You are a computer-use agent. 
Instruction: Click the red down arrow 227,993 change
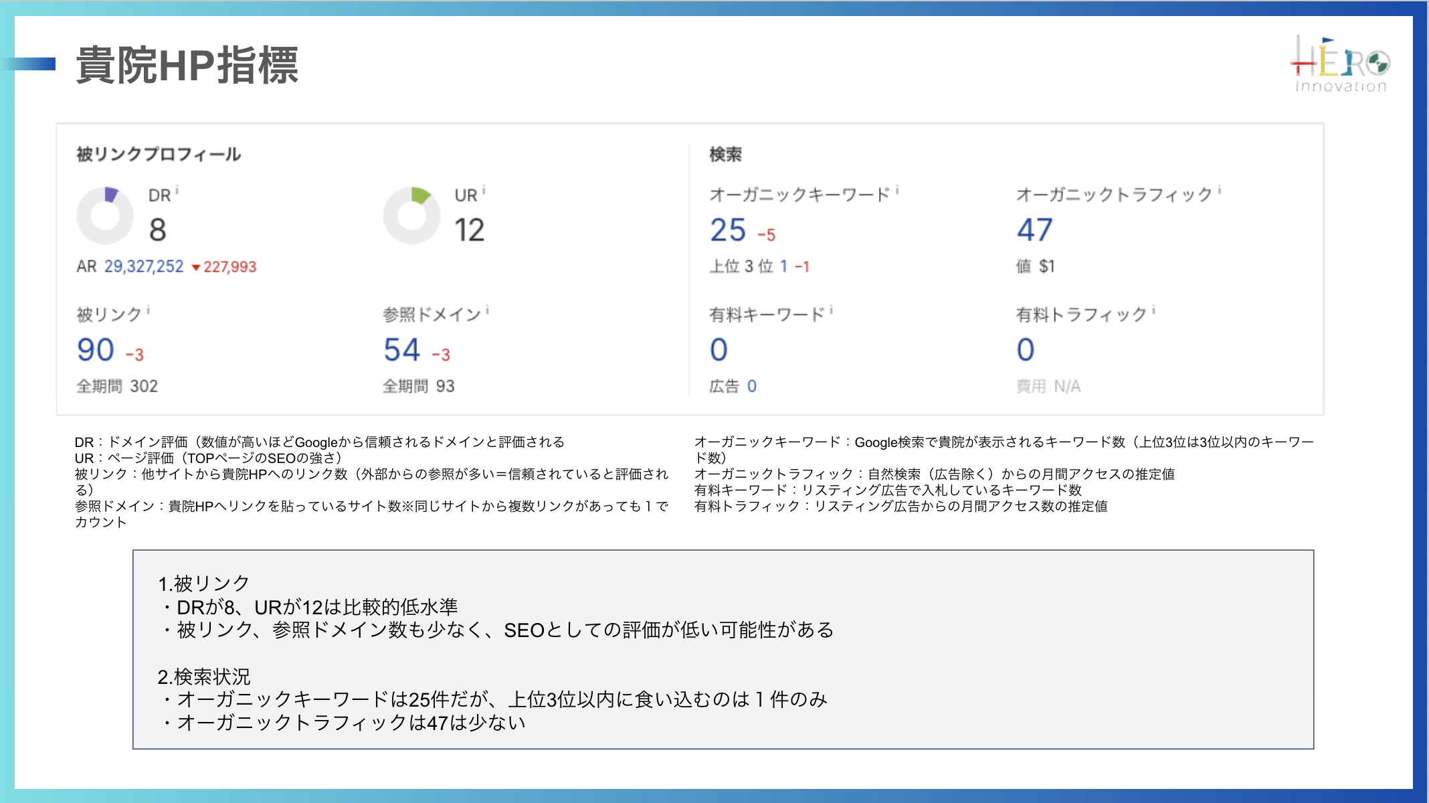tap(224, 267)
